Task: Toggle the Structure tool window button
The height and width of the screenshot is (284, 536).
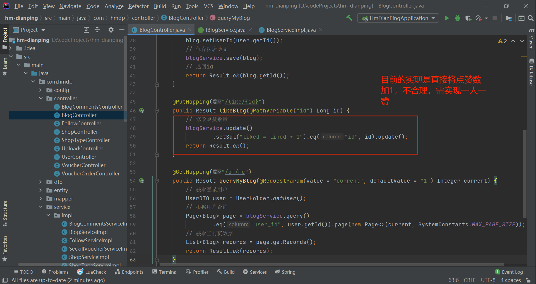Action: coord(5,213)
